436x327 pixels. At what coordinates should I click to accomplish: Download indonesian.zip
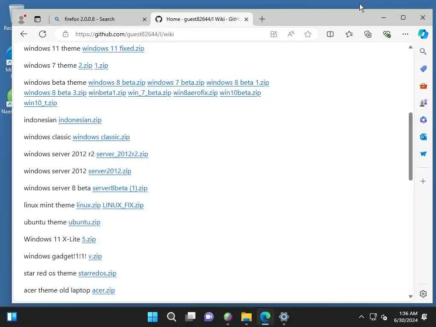point(80,120)
